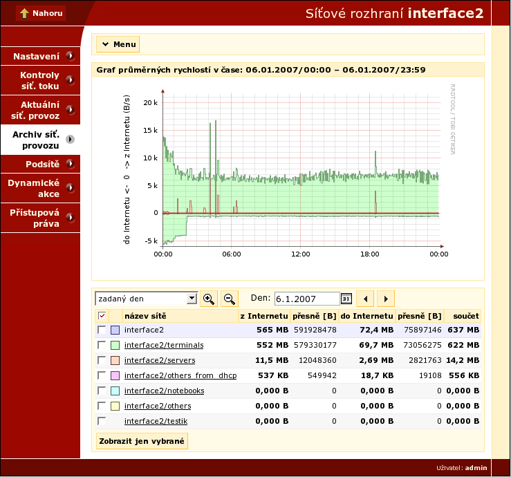Click the Zobrazit jen vybrané button
Viewport: 511px width, 477px height.
click(x=142, y=441)
